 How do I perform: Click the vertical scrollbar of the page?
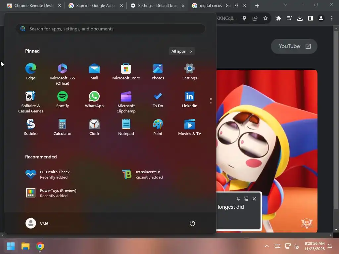(336, 120)
